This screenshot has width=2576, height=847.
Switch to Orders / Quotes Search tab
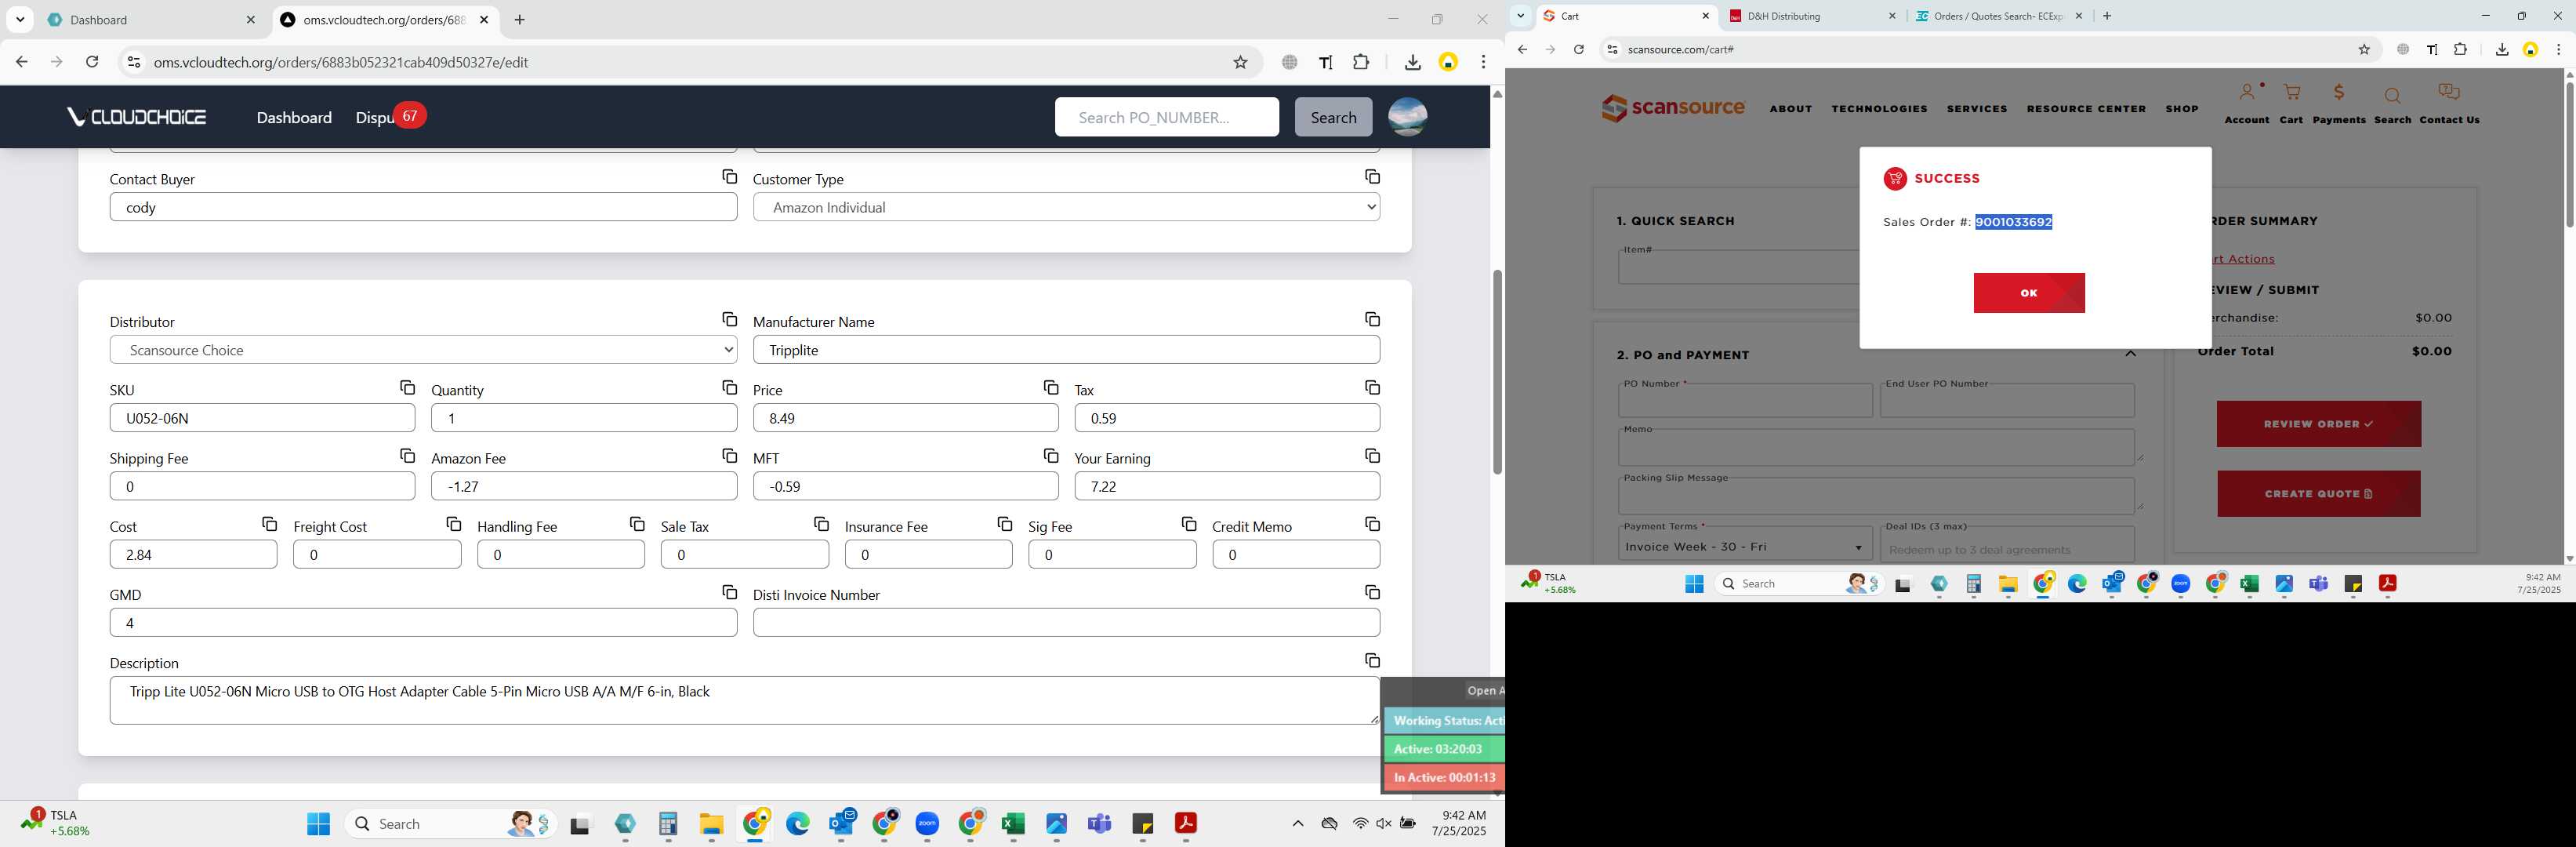[x=1999, y=16]
